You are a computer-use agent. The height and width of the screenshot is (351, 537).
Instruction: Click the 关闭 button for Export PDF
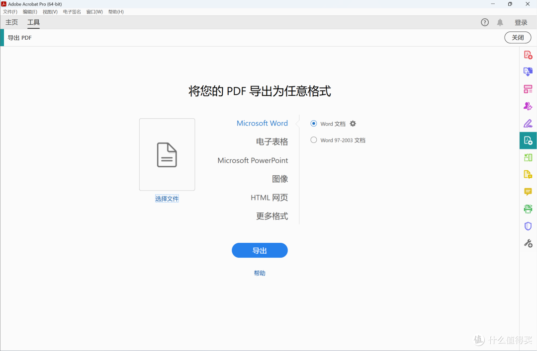click(x=518, y=38)
